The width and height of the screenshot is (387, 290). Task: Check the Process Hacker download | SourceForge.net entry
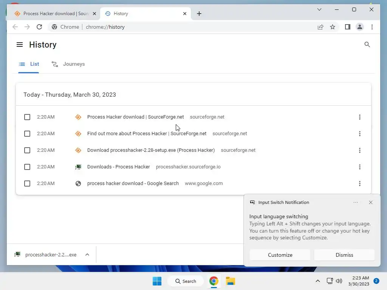click(27, 117)
